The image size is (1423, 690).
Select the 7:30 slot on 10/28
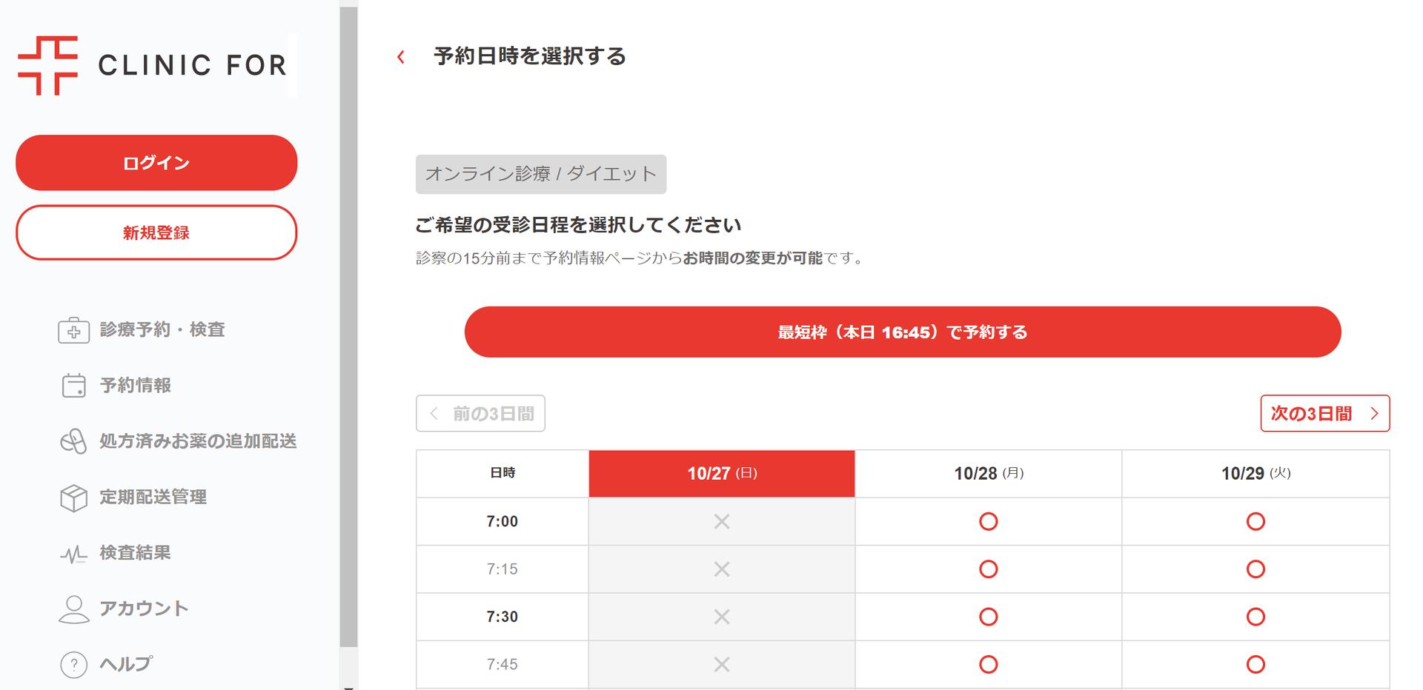988,617
